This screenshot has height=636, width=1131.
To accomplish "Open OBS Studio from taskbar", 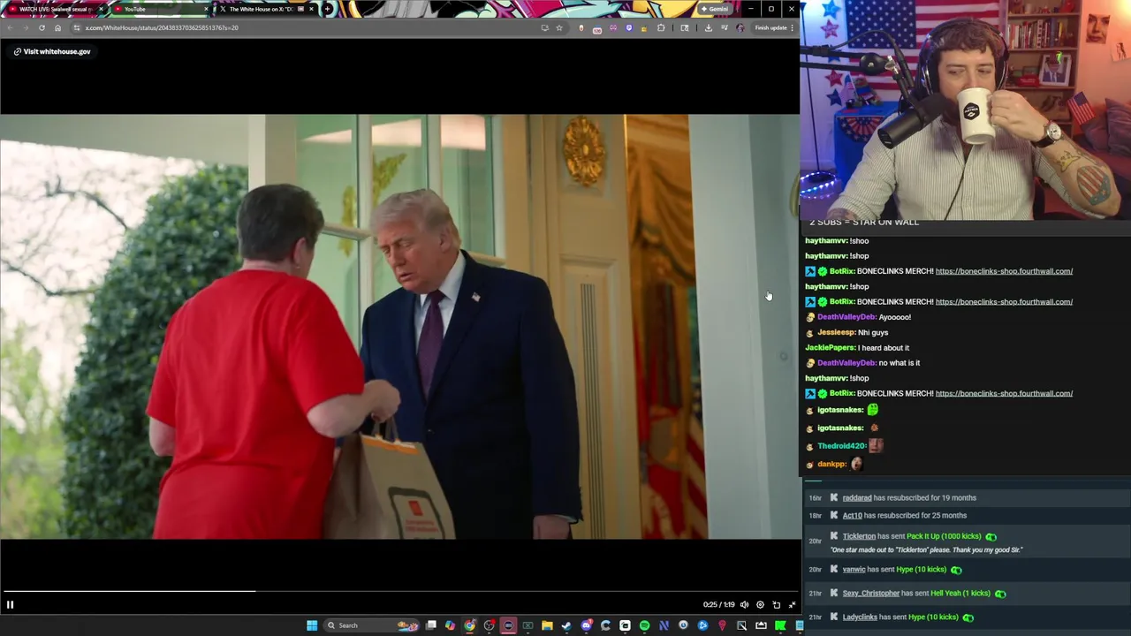I will coord(489,625).
